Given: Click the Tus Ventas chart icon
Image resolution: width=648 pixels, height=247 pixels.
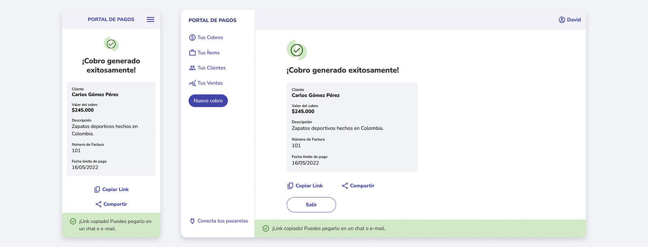Looking at the screenshot, I should pyautogui.click(x=192, y=83).
